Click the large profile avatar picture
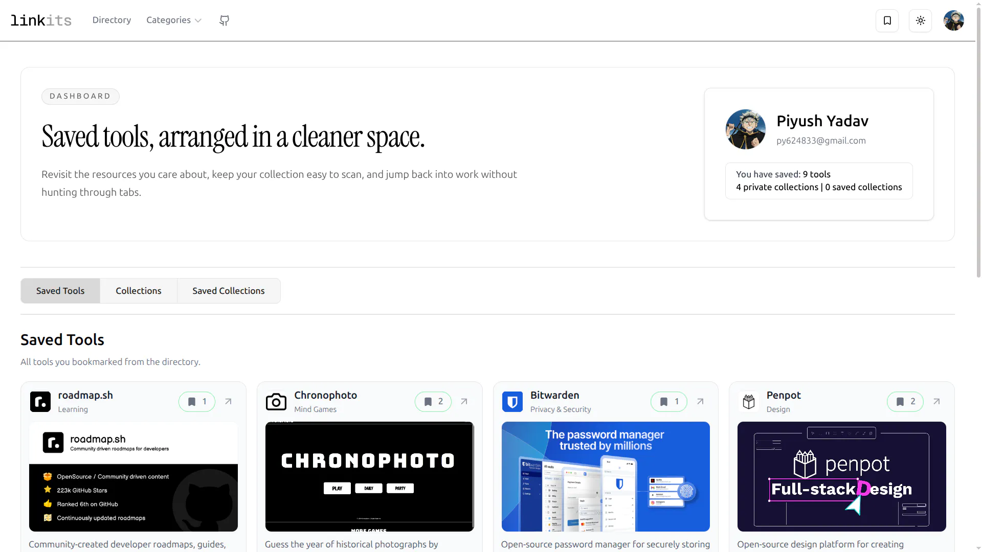The image size is (982, 552). (x=746, y=129)
